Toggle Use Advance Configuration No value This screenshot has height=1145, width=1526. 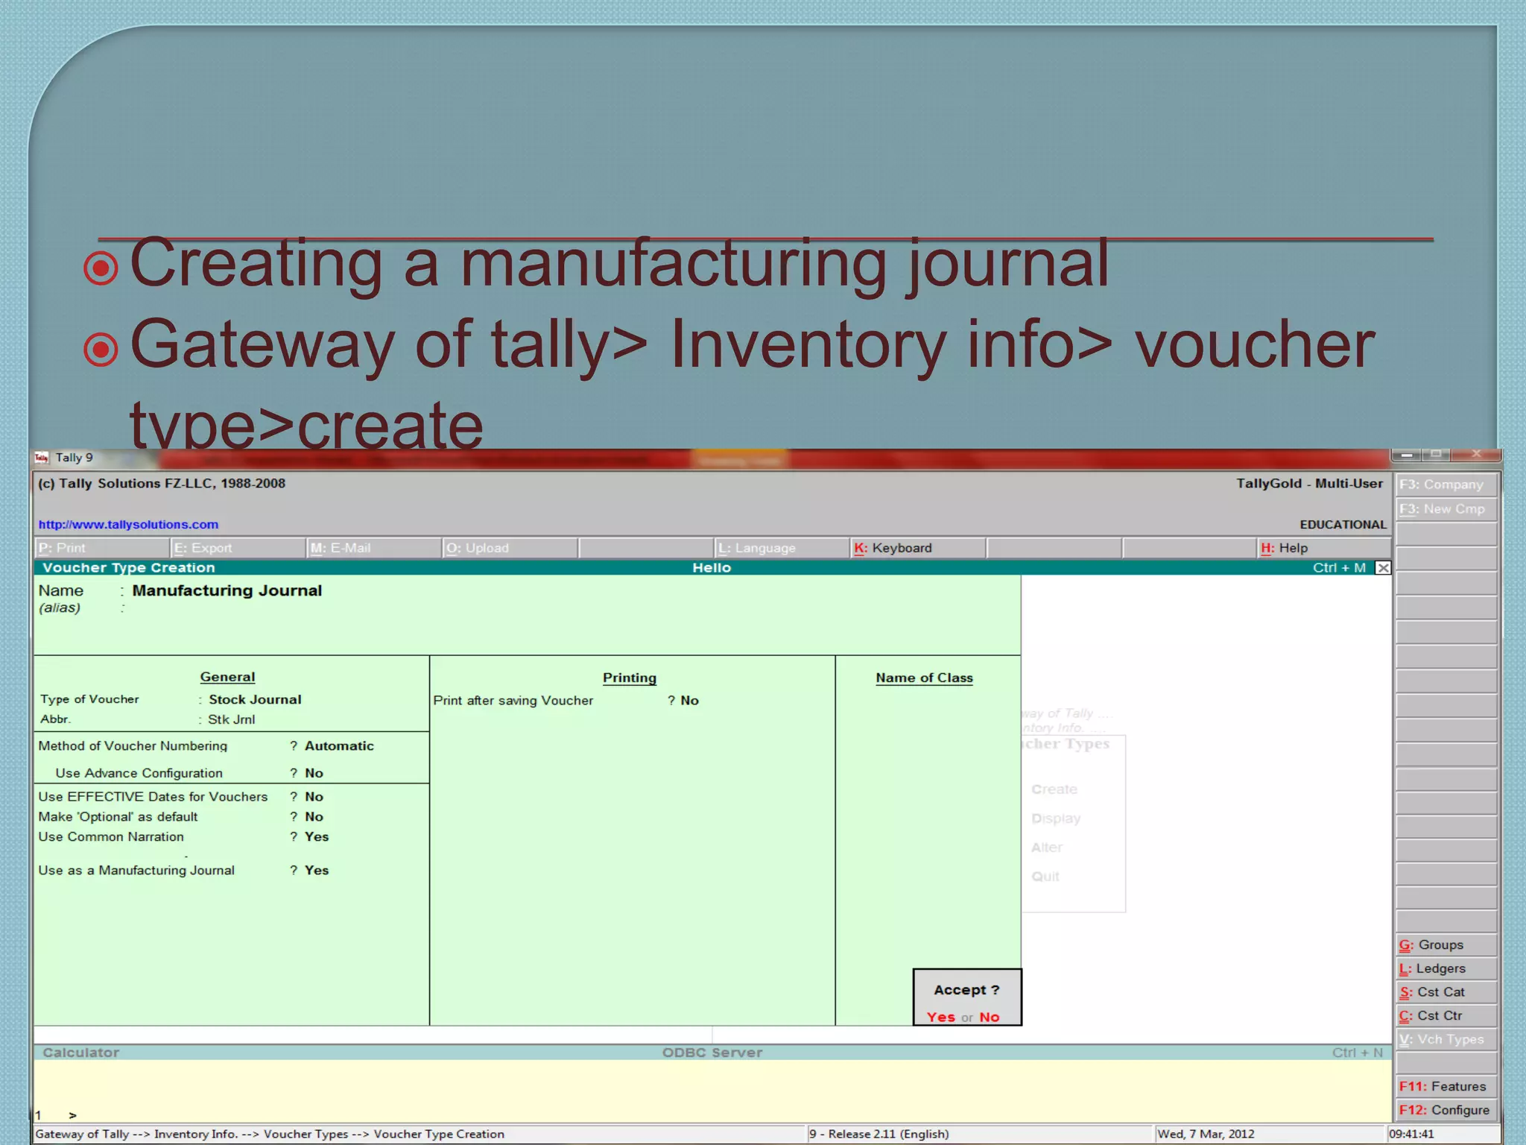coord(314,773)
